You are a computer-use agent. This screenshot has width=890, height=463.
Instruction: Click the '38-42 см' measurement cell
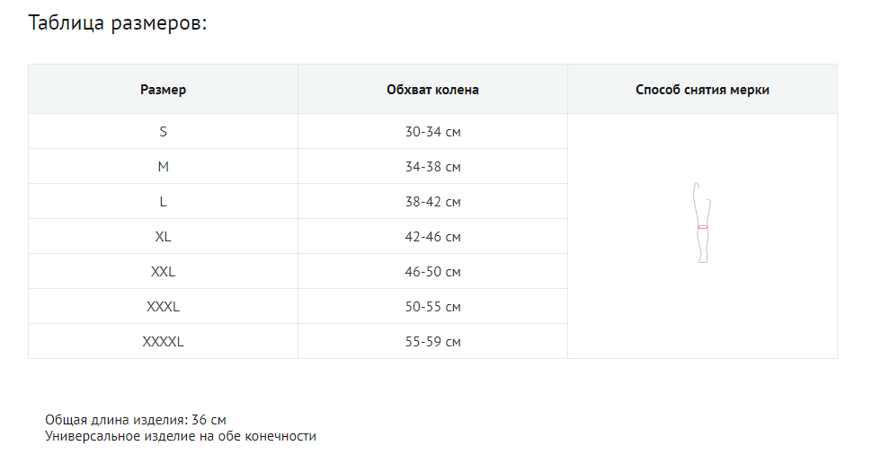(x=432, y=202)
